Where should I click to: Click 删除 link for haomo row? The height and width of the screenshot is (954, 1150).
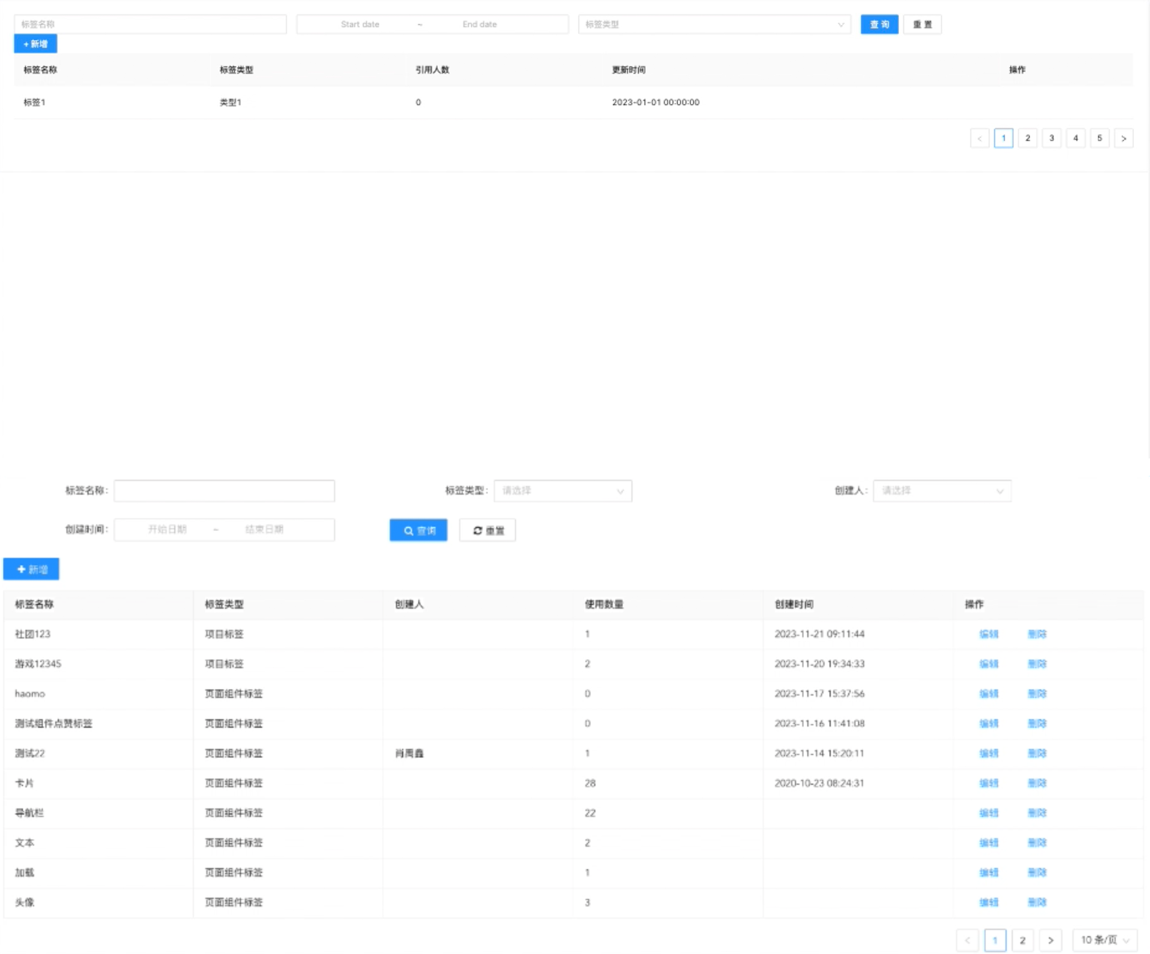(x=1037, y=693)
